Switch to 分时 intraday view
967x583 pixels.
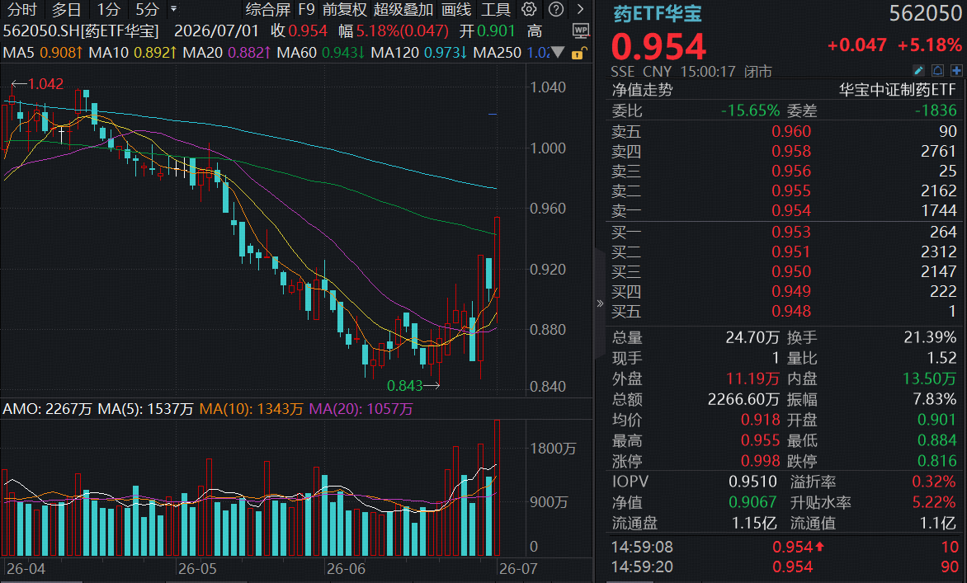22,9
